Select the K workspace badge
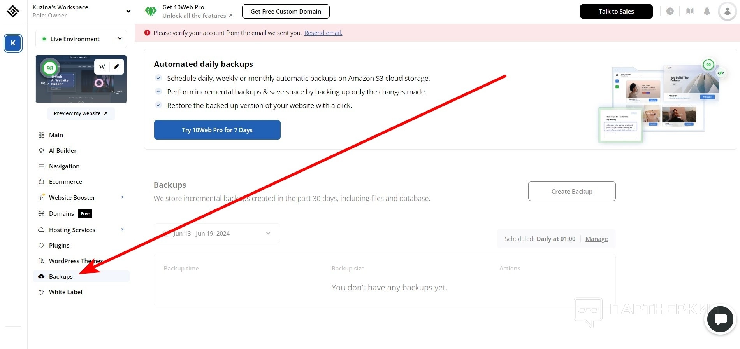This screenshot has width=740, height=349. pos(13,43)
